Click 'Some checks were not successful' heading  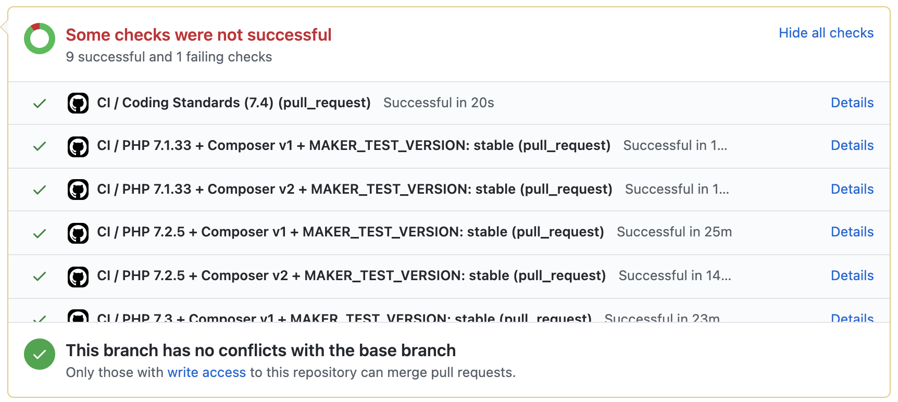click(198, 35)
